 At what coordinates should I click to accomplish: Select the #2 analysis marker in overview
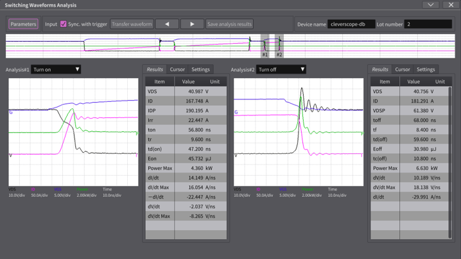coord(279,55)
